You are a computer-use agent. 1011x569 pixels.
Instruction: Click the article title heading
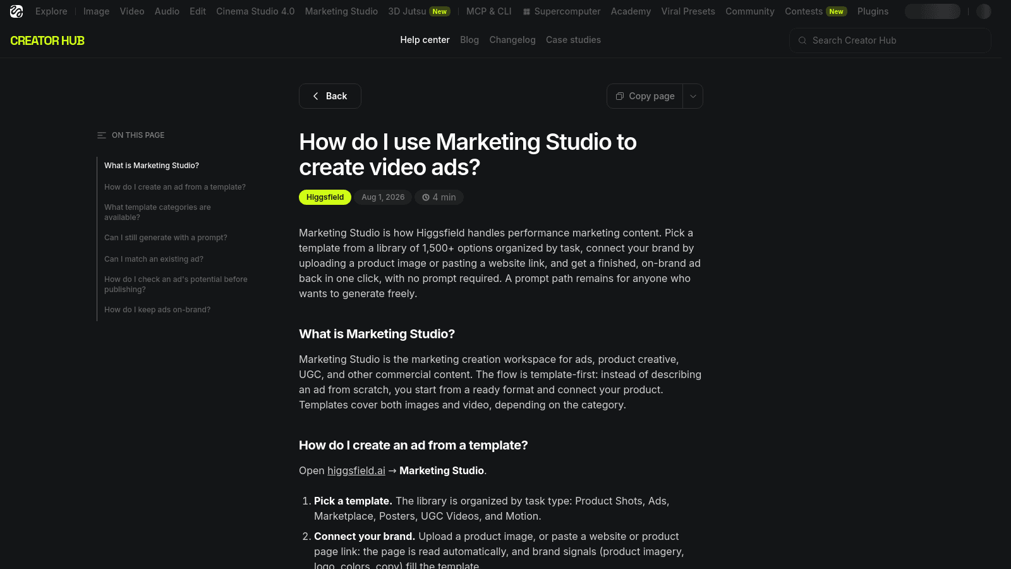pyautogui.click(x=468, y=155)
